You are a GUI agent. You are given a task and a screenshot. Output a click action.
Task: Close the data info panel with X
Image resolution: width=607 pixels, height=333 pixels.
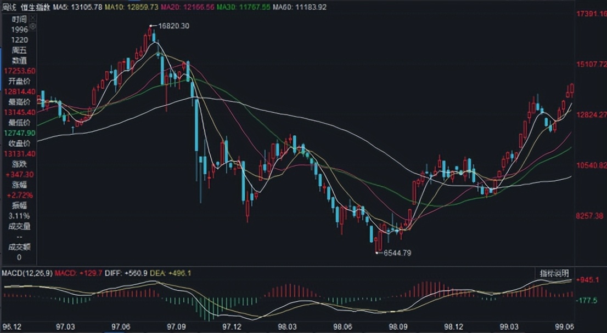coord(33,18)
